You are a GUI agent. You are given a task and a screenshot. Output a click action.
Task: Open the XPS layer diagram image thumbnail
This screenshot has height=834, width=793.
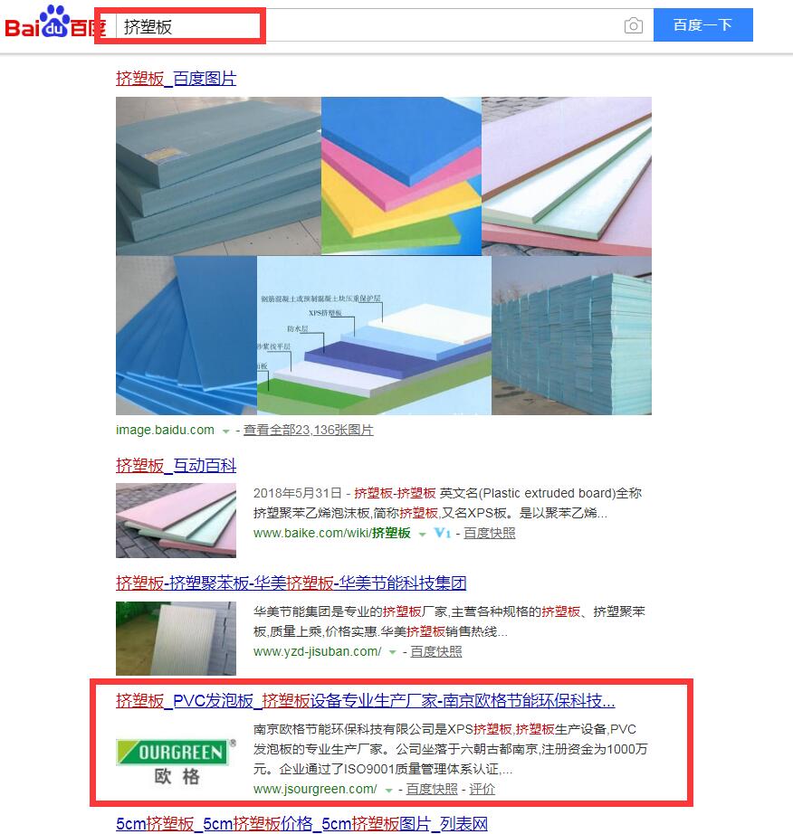coord(374,336)
